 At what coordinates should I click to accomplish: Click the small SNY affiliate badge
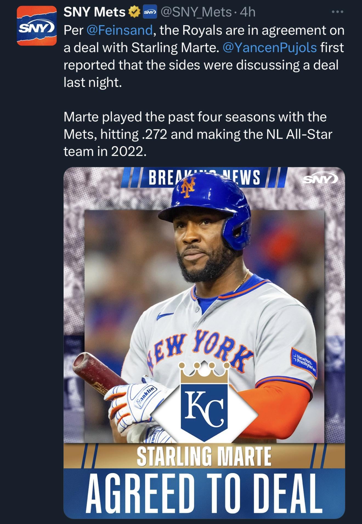[150, 12]
